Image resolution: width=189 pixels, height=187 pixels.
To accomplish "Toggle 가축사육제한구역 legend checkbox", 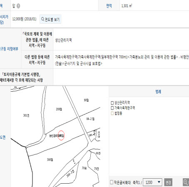I will (x=112, y=108).
